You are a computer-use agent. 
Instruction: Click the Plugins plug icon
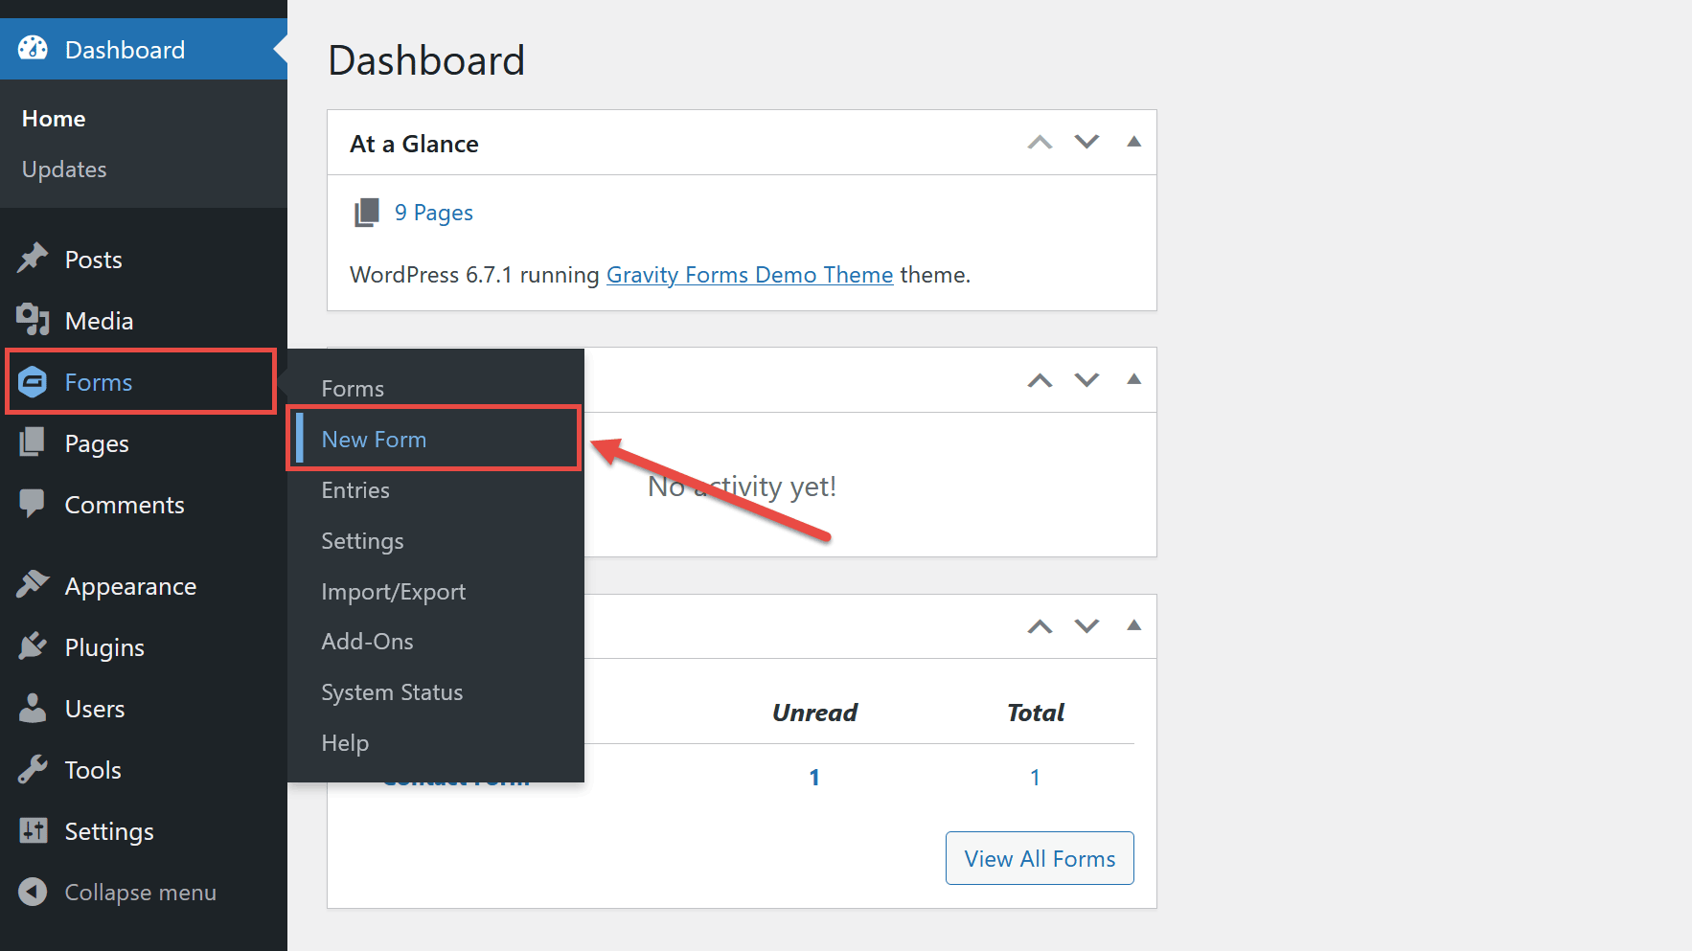click(33, 645)
